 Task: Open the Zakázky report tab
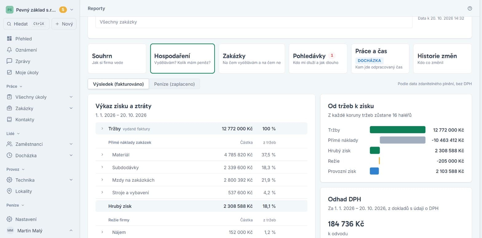pyautogui.click(x=252, y=58)
